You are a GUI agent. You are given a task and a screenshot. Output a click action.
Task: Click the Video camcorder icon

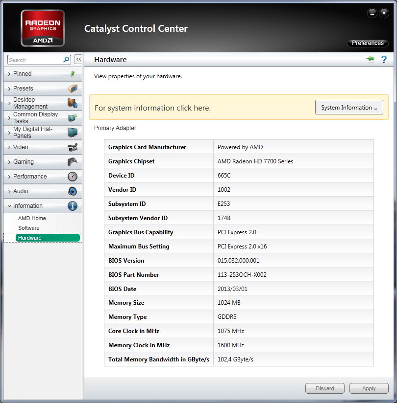(73, 147)
